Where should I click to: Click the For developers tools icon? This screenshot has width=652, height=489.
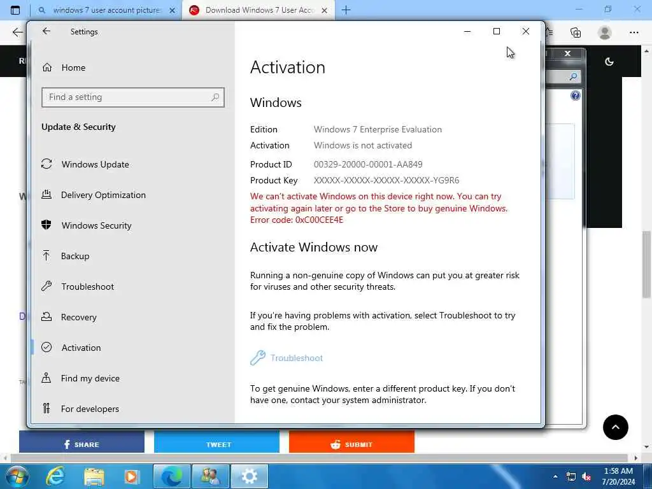pos(46,408)
